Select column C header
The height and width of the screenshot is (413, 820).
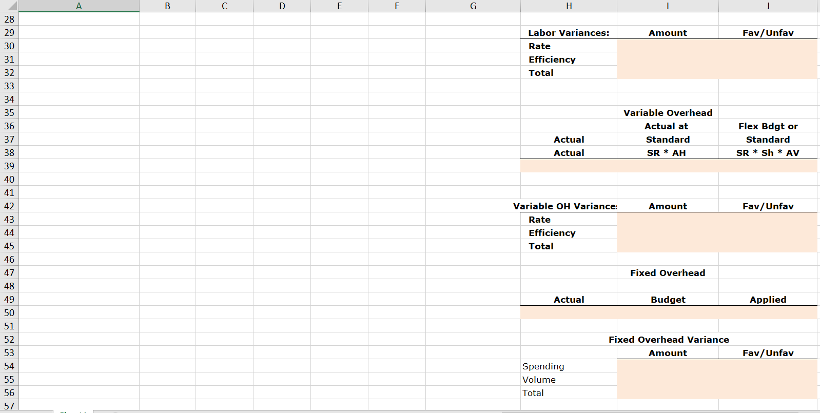point(224,6)
